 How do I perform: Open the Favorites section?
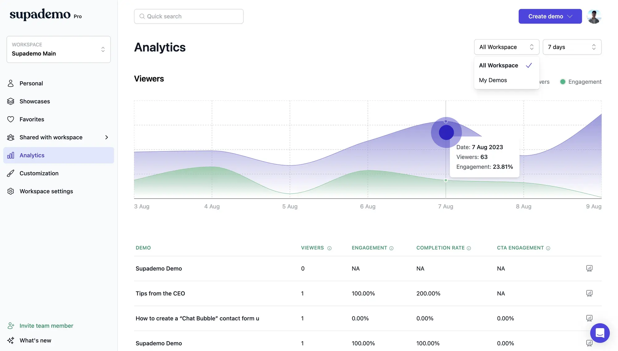[58, 119]
